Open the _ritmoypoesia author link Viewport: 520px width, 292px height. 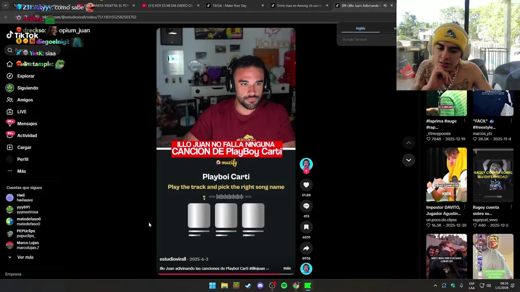(x=438, y=133)
